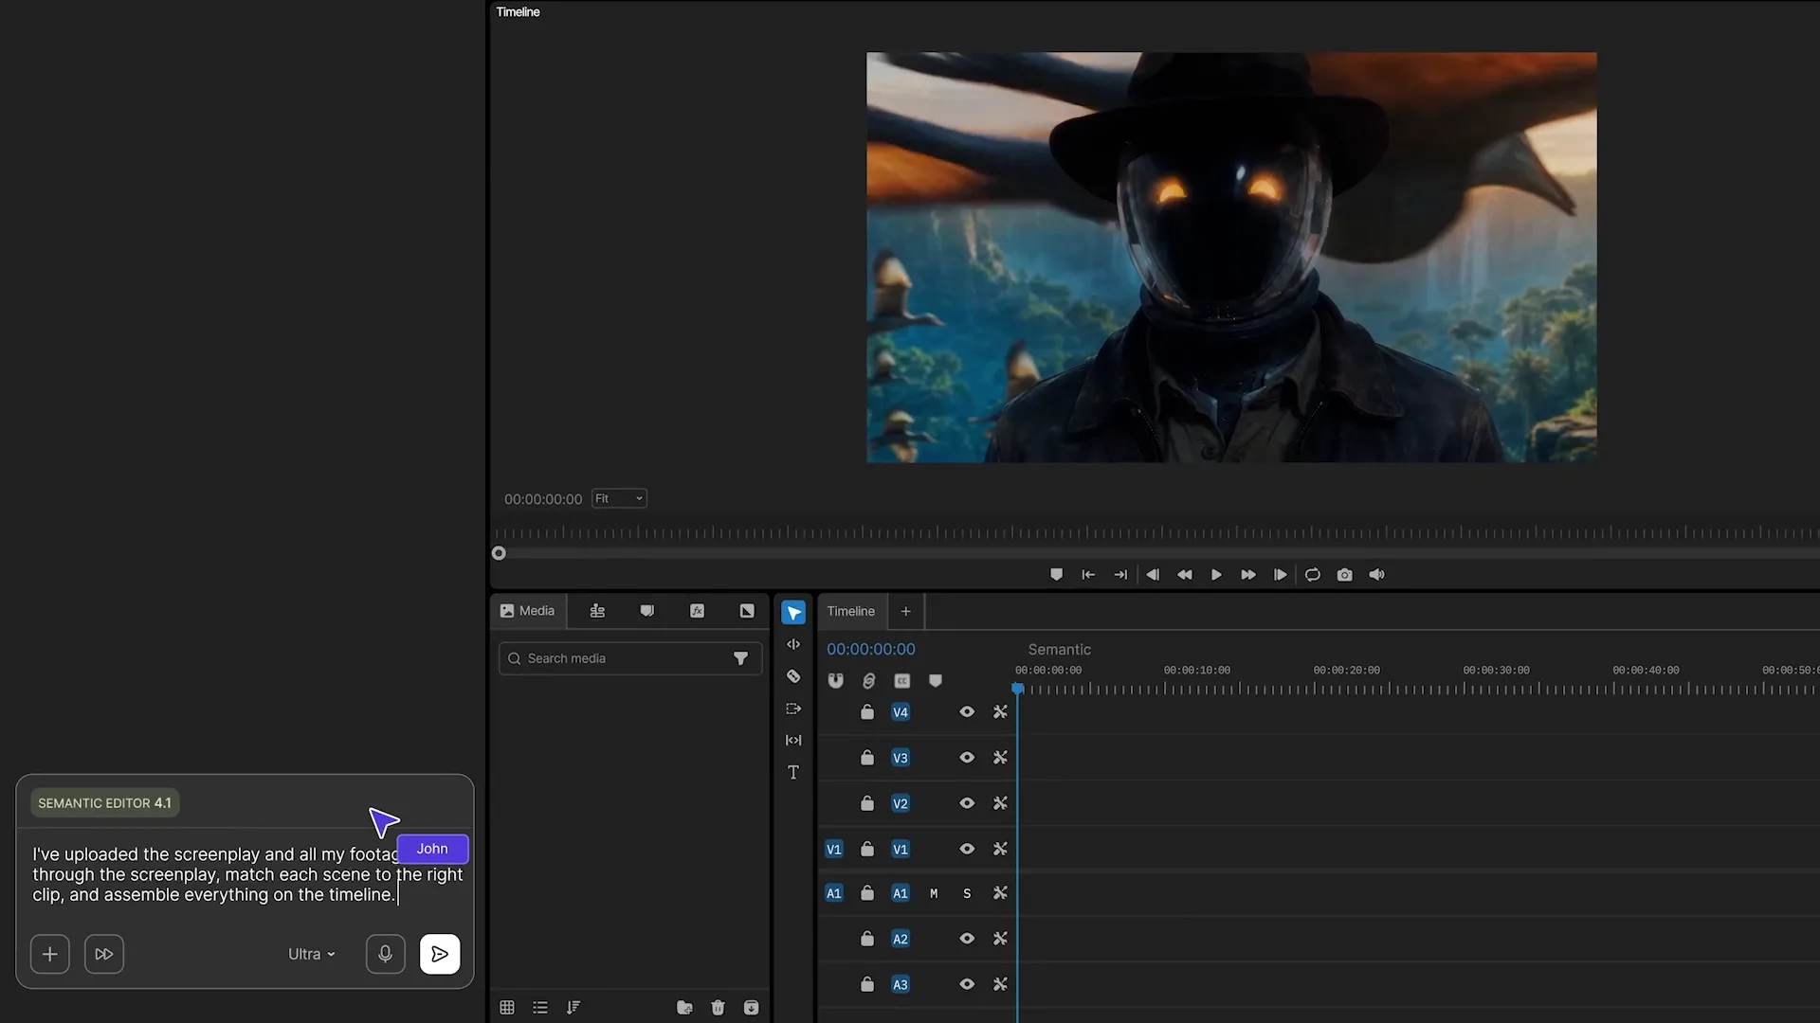
Task: Open media sort options
Action: point(573,1008)
